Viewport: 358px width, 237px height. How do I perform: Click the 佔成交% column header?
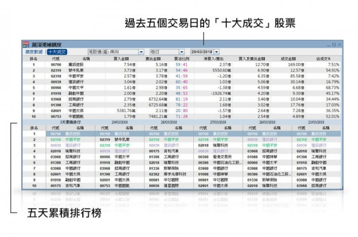click(x=323, y=59)
